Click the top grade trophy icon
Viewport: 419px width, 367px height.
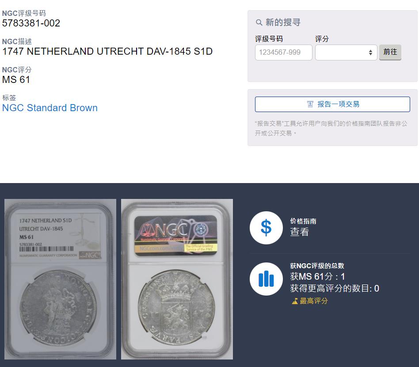coord(294,301)
